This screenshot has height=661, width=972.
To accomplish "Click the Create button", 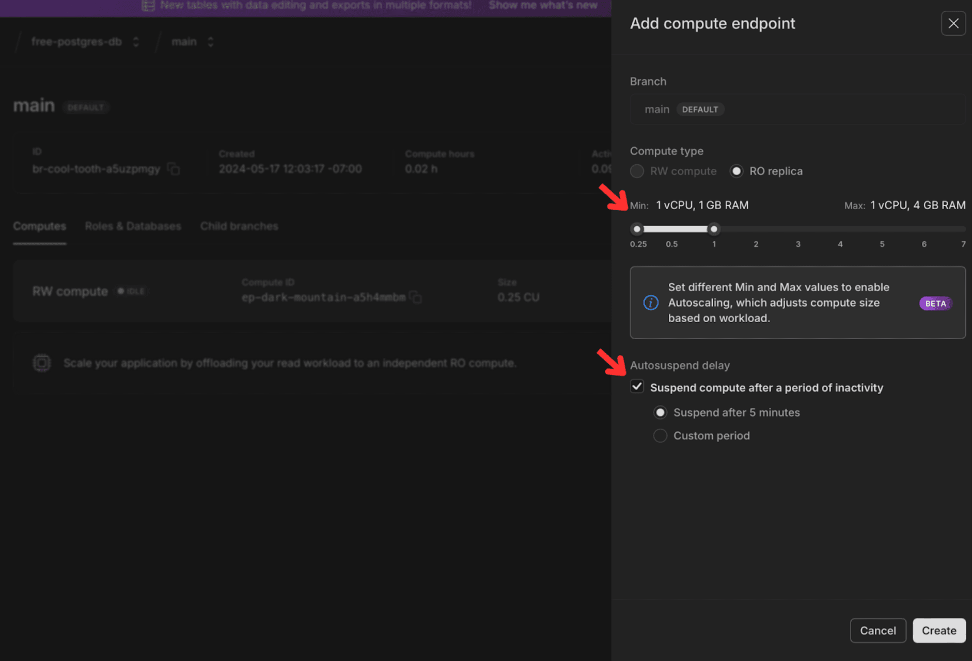I will (x=938, y=631).
